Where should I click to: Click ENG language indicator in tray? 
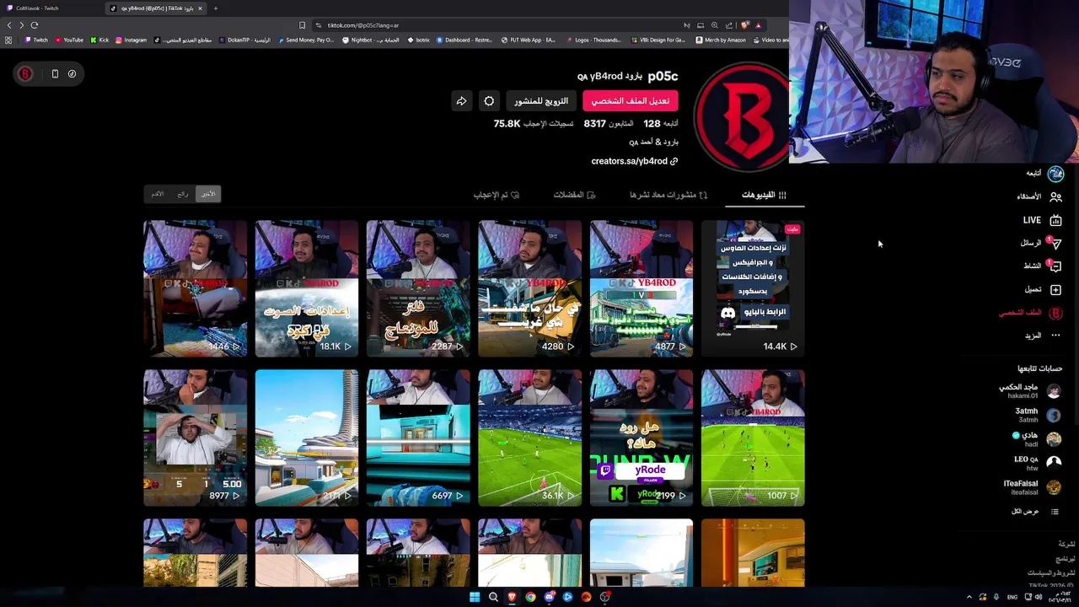(x=1012, y=597)
